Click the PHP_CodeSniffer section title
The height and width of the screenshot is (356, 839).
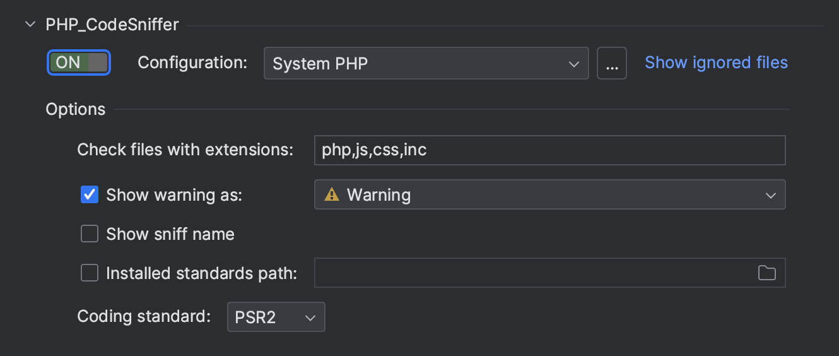tap(112, 25)
